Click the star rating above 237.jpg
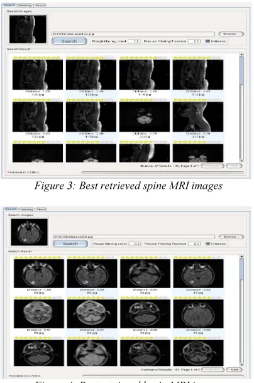This screenshot has height=383, width=254. (197, 100)
